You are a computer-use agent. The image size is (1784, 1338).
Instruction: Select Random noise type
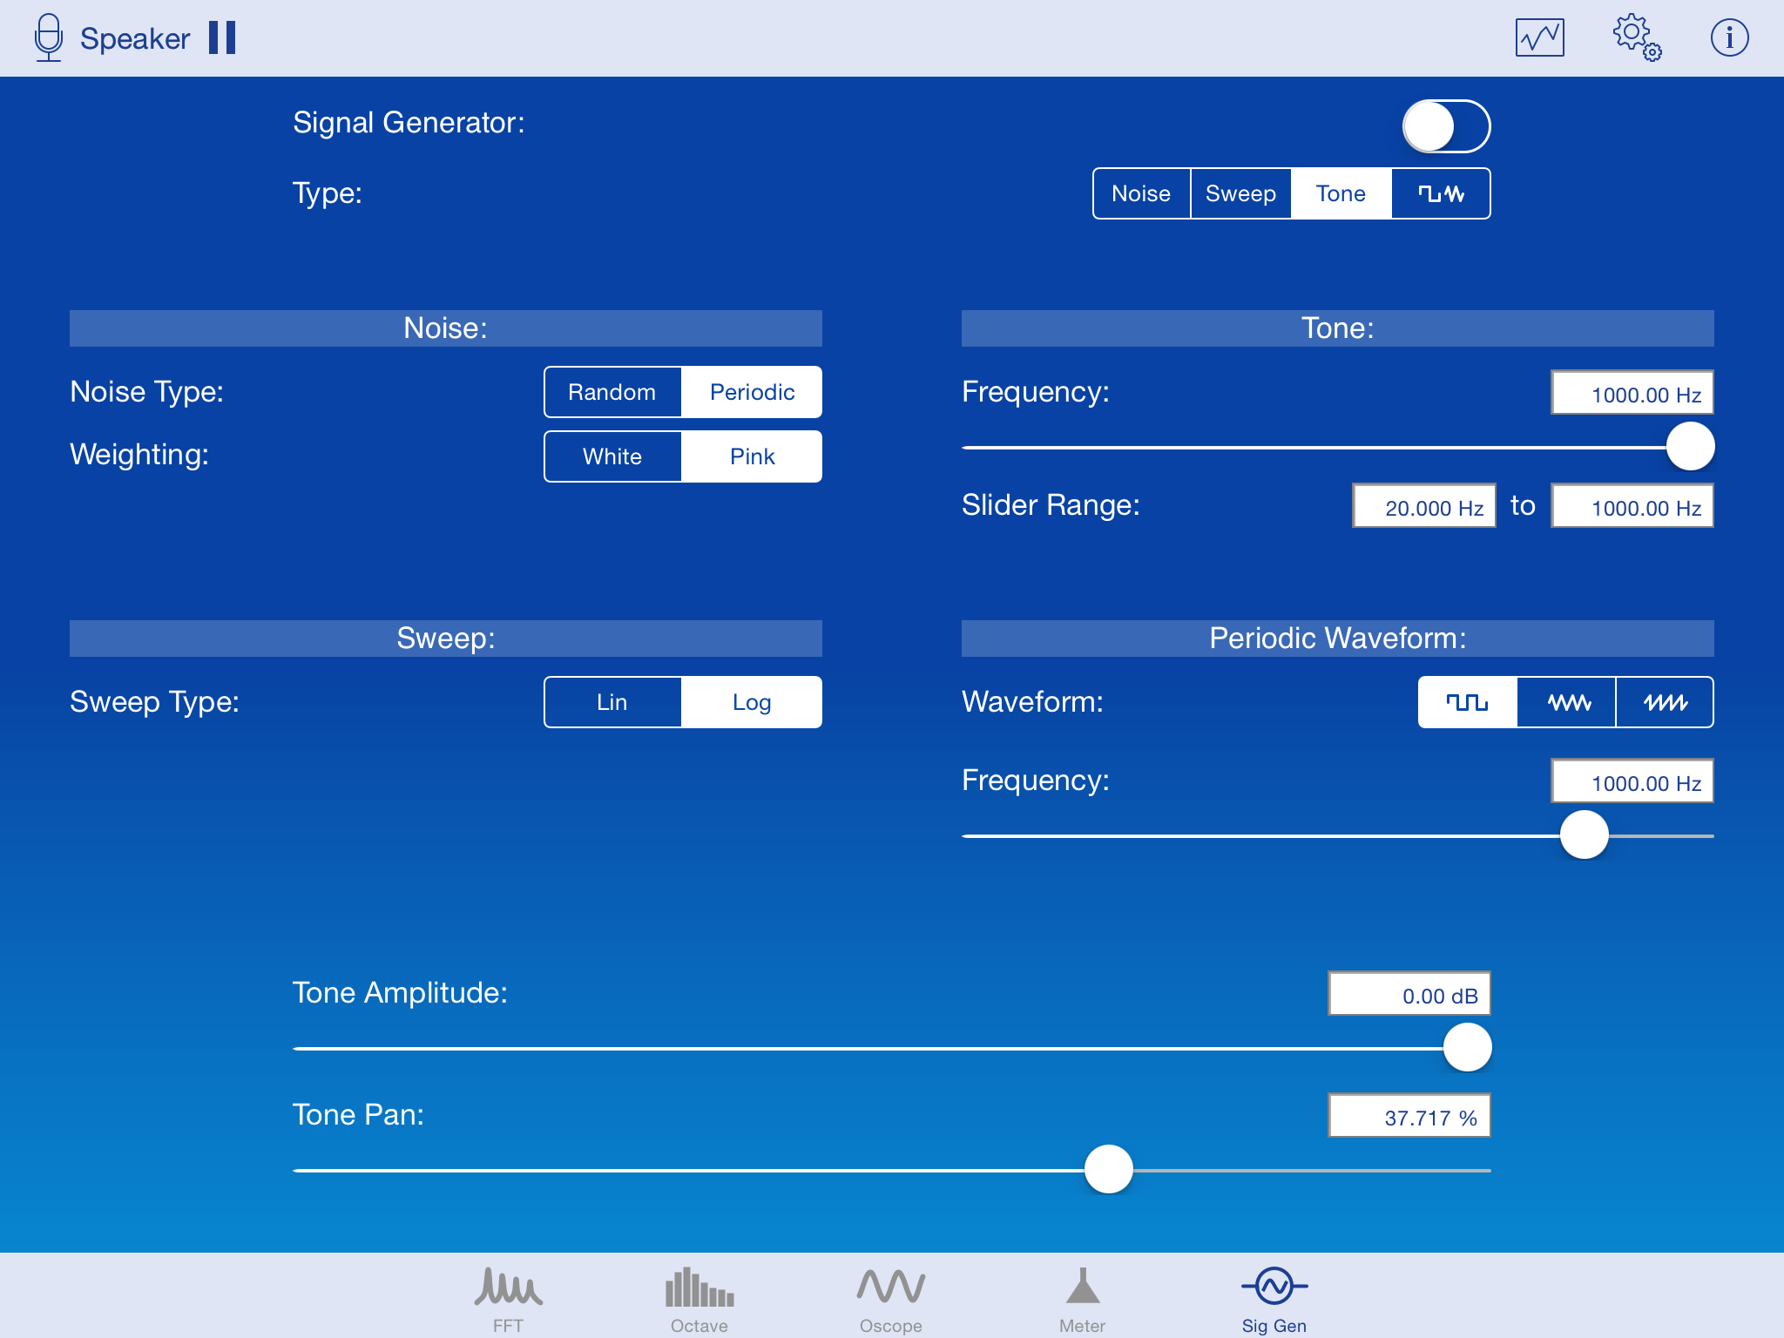pos(612,392)
